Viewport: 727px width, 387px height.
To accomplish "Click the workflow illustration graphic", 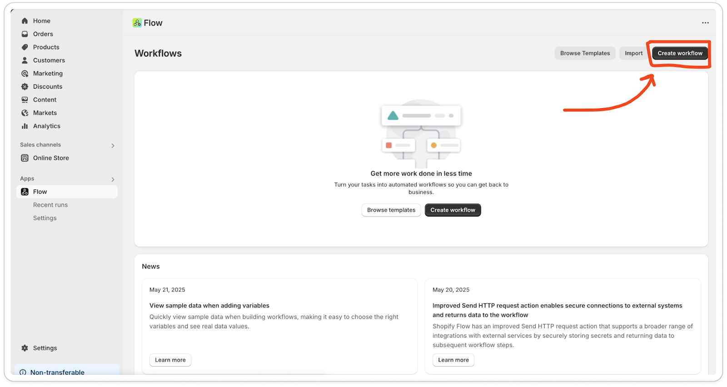I will pyautogui.click(x=421, y=133).
